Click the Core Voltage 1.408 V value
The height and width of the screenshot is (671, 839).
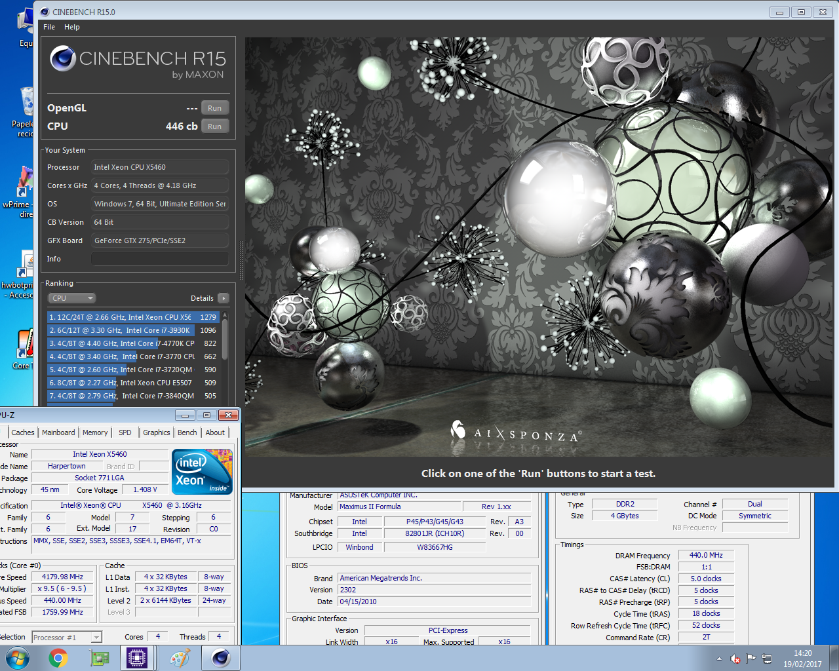click(x=146, y=489)
